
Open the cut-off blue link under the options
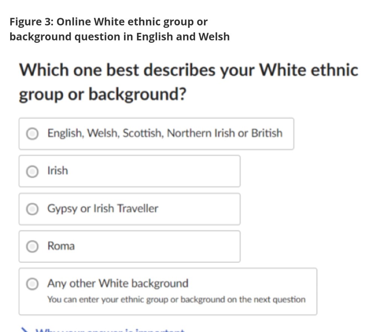[x=109, y=330]
